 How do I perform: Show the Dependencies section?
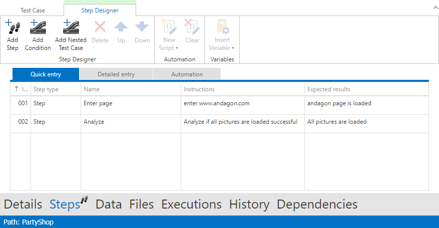click(x=317, y=205)
